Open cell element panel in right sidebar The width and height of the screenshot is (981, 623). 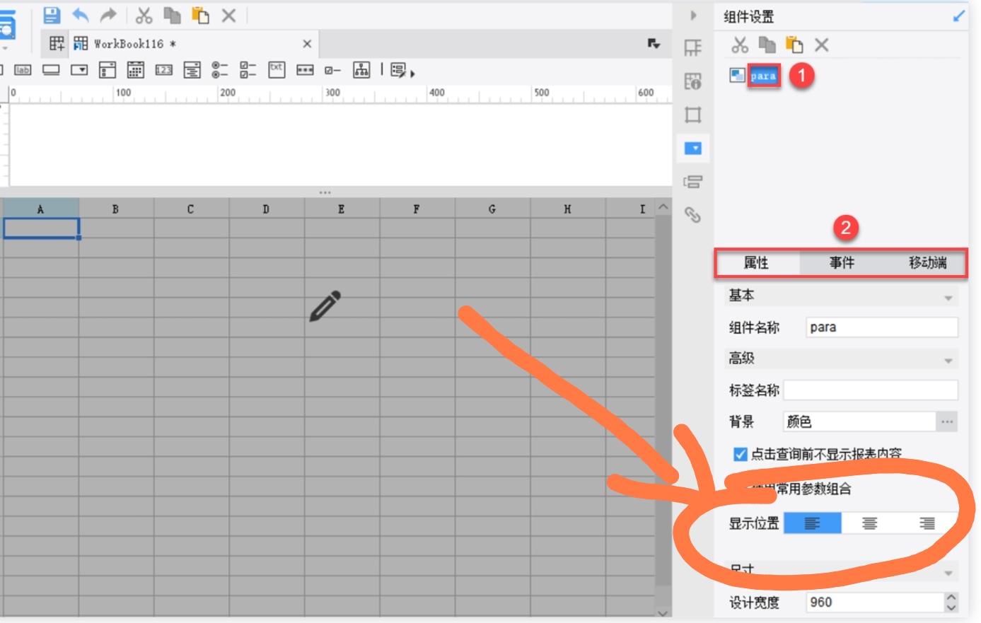(x=693, y=48)
